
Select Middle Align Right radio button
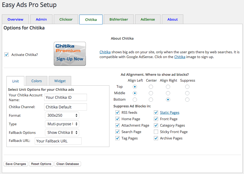point(168,93)
